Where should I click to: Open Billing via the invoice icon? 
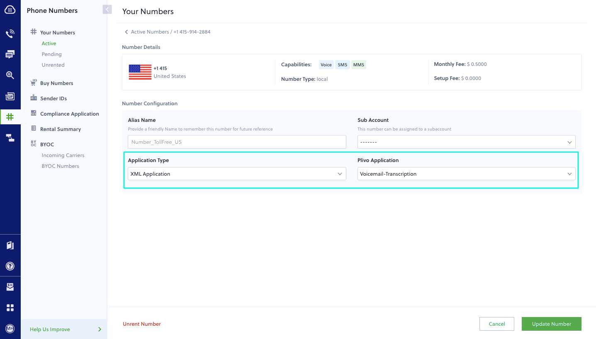[x=10, y=286]
